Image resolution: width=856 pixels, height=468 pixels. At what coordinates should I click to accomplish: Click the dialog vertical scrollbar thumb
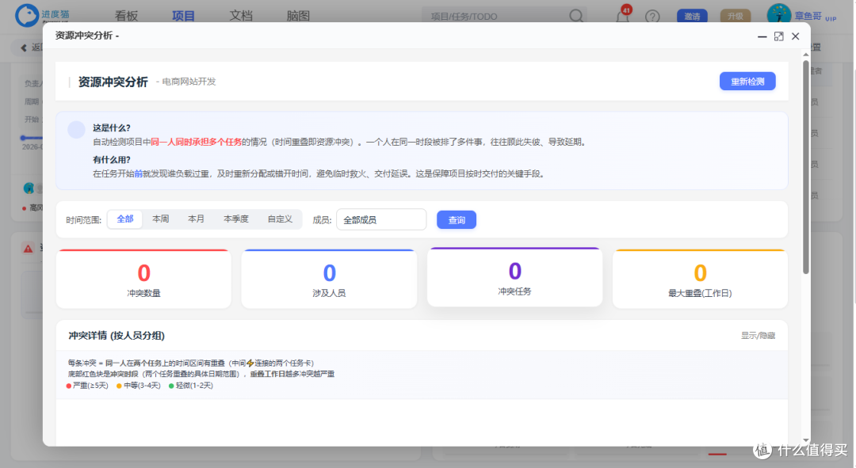click(806, 166)
